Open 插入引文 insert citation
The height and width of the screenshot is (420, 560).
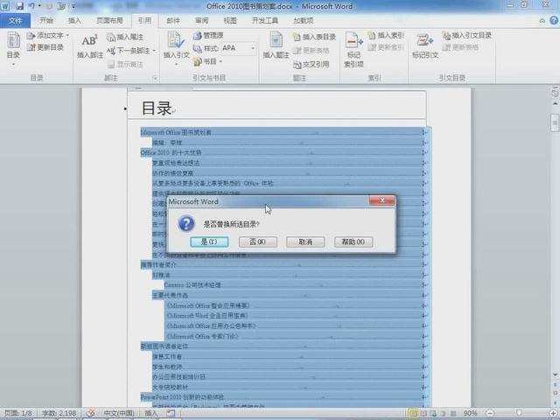(176, 49)
